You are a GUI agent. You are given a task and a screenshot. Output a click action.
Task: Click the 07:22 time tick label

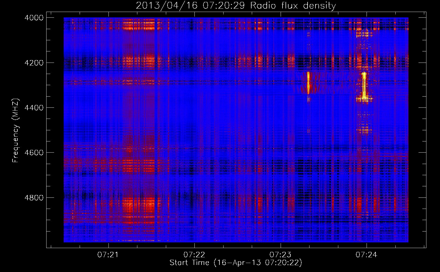point(194,255)
